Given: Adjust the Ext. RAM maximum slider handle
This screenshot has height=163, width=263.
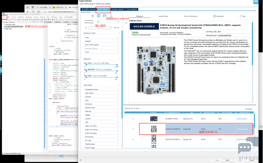Looking at the screenshot, I should (117, 77).
